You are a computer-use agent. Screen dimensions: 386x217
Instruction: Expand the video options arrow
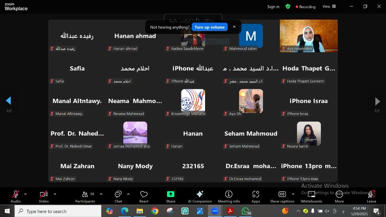coord(55,194)
